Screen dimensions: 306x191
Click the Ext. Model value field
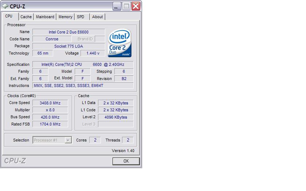pos(83,79)
